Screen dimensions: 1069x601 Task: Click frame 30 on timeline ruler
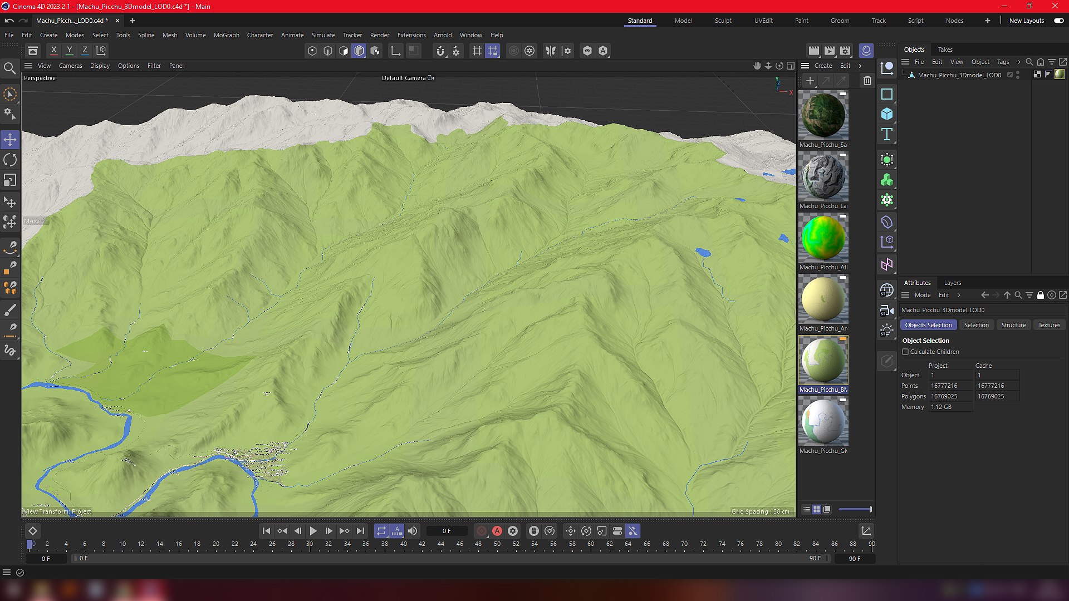(x=310, y=544)
